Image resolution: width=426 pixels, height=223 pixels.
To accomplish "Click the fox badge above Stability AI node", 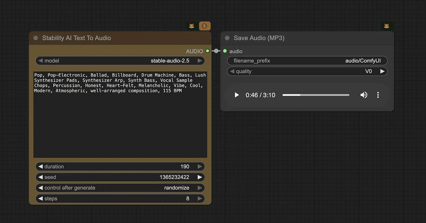I will 192,26.
